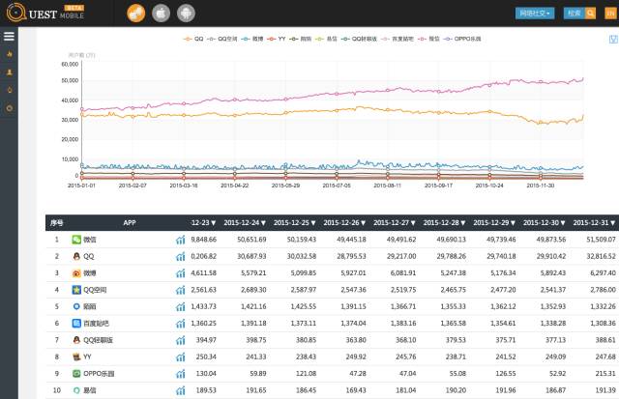Click the orange EN language button
This screenshot has height=399, width=619.
(x=610, y=14)
